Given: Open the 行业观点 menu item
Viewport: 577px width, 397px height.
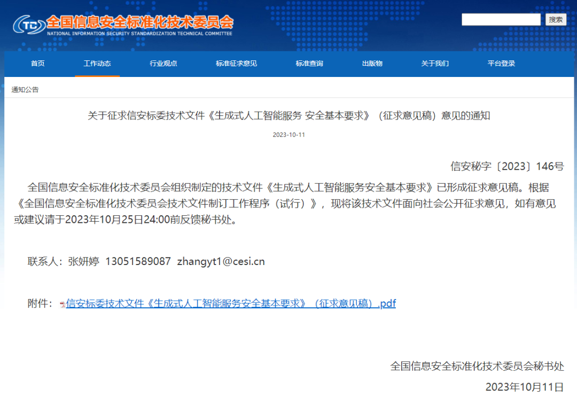Looking at the screenshot, I should pos(163,63).
